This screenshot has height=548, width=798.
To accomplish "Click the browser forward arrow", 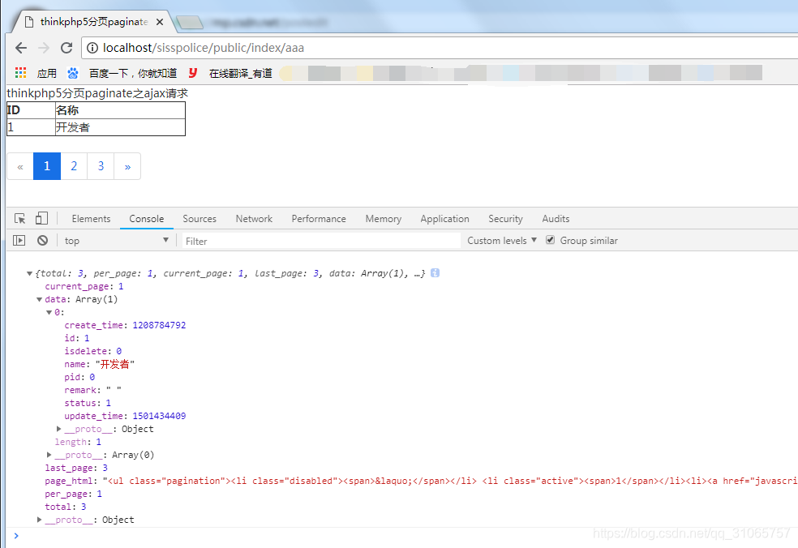I will (44, 48).
